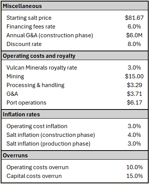
Task: Select the Operating costs and royalty header
Action: [74, 56]
